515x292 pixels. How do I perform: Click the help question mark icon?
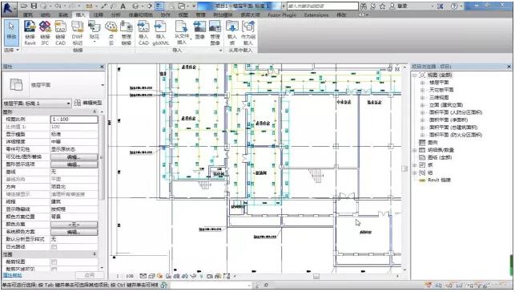point(455,6)
